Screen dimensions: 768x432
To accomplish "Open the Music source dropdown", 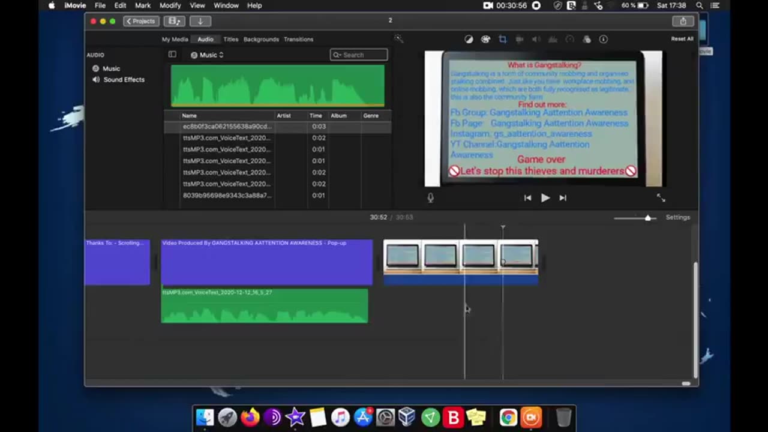I will 207,55.
